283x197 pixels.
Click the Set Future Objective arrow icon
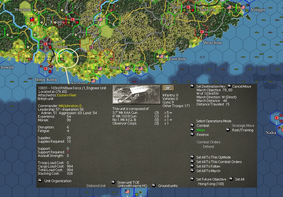point(192,179)
